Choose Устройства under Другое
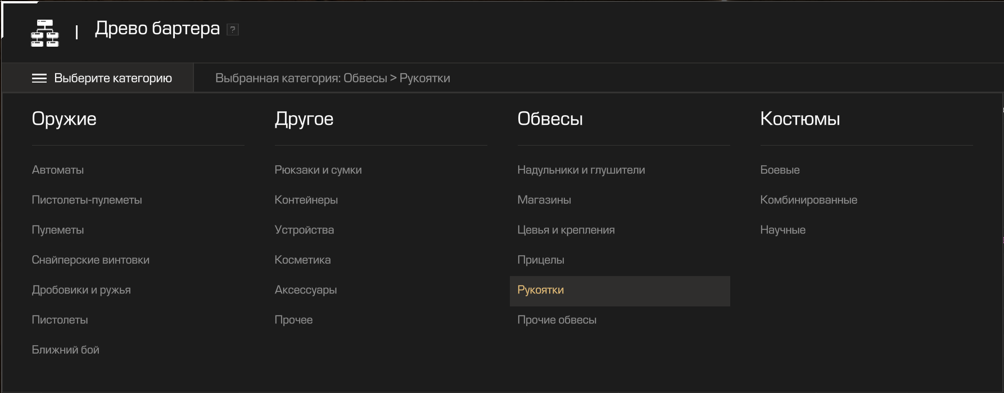This screenshot has width=1004, height=393. 304,230
